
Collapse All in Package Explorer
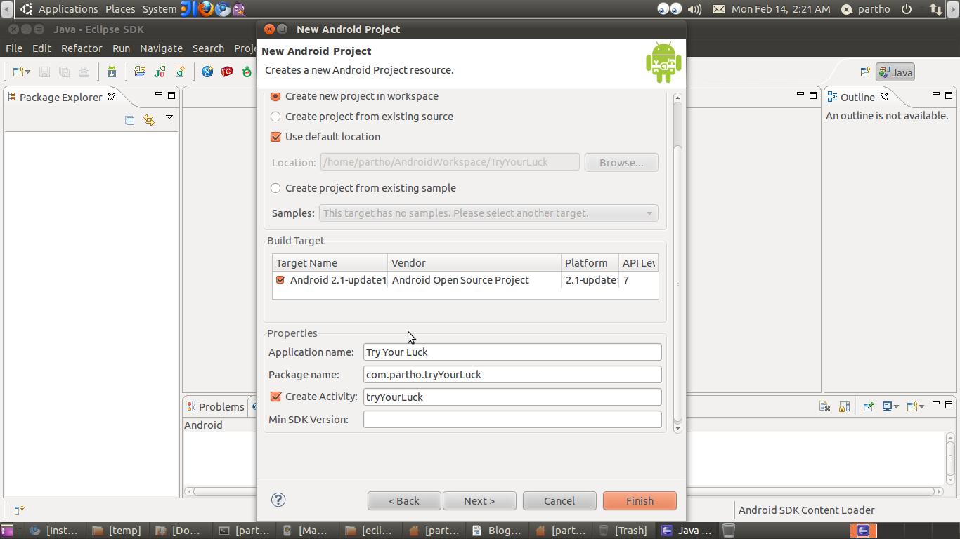point(129,120)
